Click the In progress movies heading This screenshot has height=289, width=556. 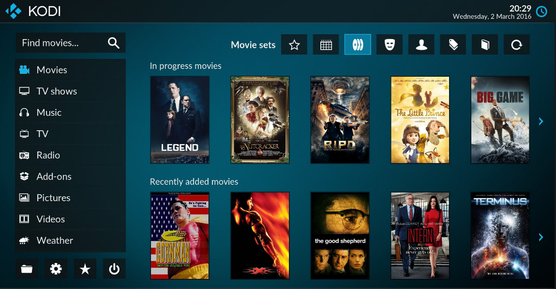[x=185, y=66]
